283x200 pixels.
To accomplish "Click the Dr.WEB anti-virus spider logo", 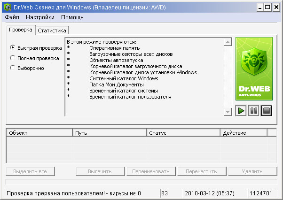I will (254, 69).
